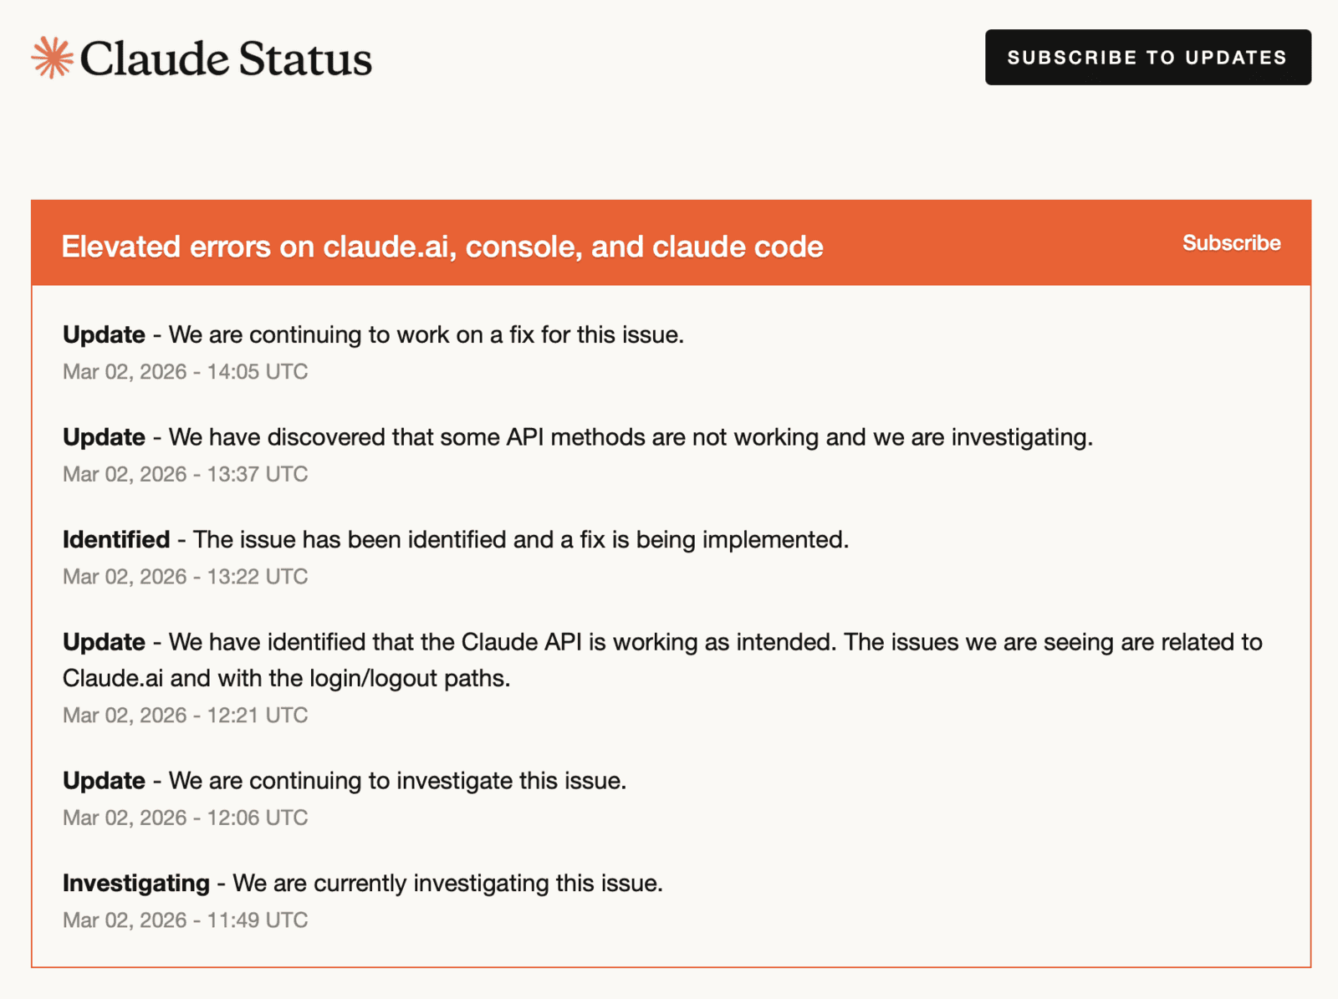
Task: Click the 13:37 UTC update timestamp
Action: click(185, 475)
